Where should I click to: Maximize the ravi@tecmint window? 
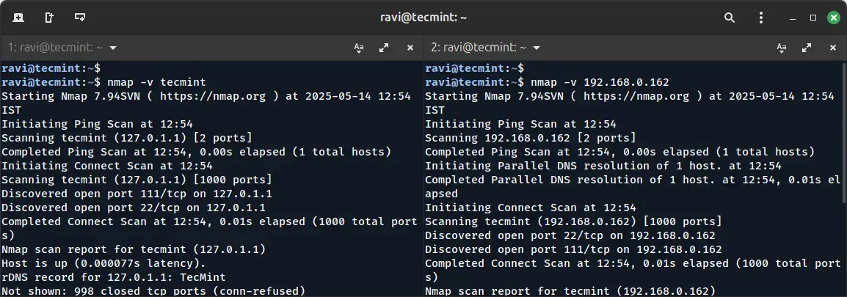pyautogui.click(x=813, y=17)
